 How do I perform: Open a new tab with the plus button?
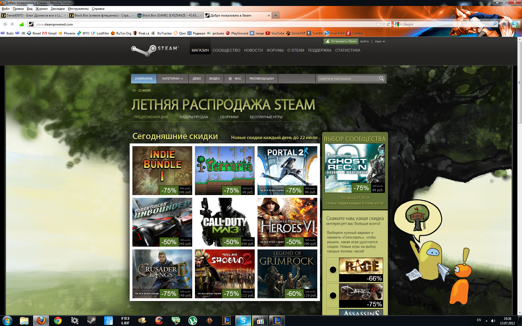(x=276, y=15)
